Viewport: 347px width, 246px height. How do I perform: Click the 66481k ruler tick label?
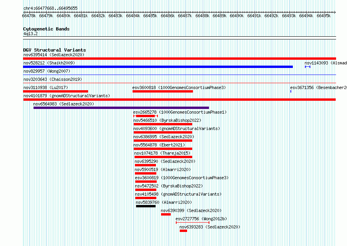(81, 16)
